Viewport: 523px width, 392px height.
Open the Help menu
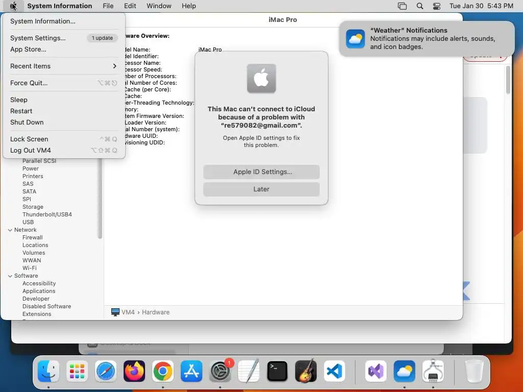[x=189, y=6]
